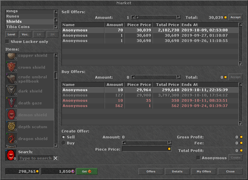Increase sell offer amount with right arrow

tap(179, 17)
